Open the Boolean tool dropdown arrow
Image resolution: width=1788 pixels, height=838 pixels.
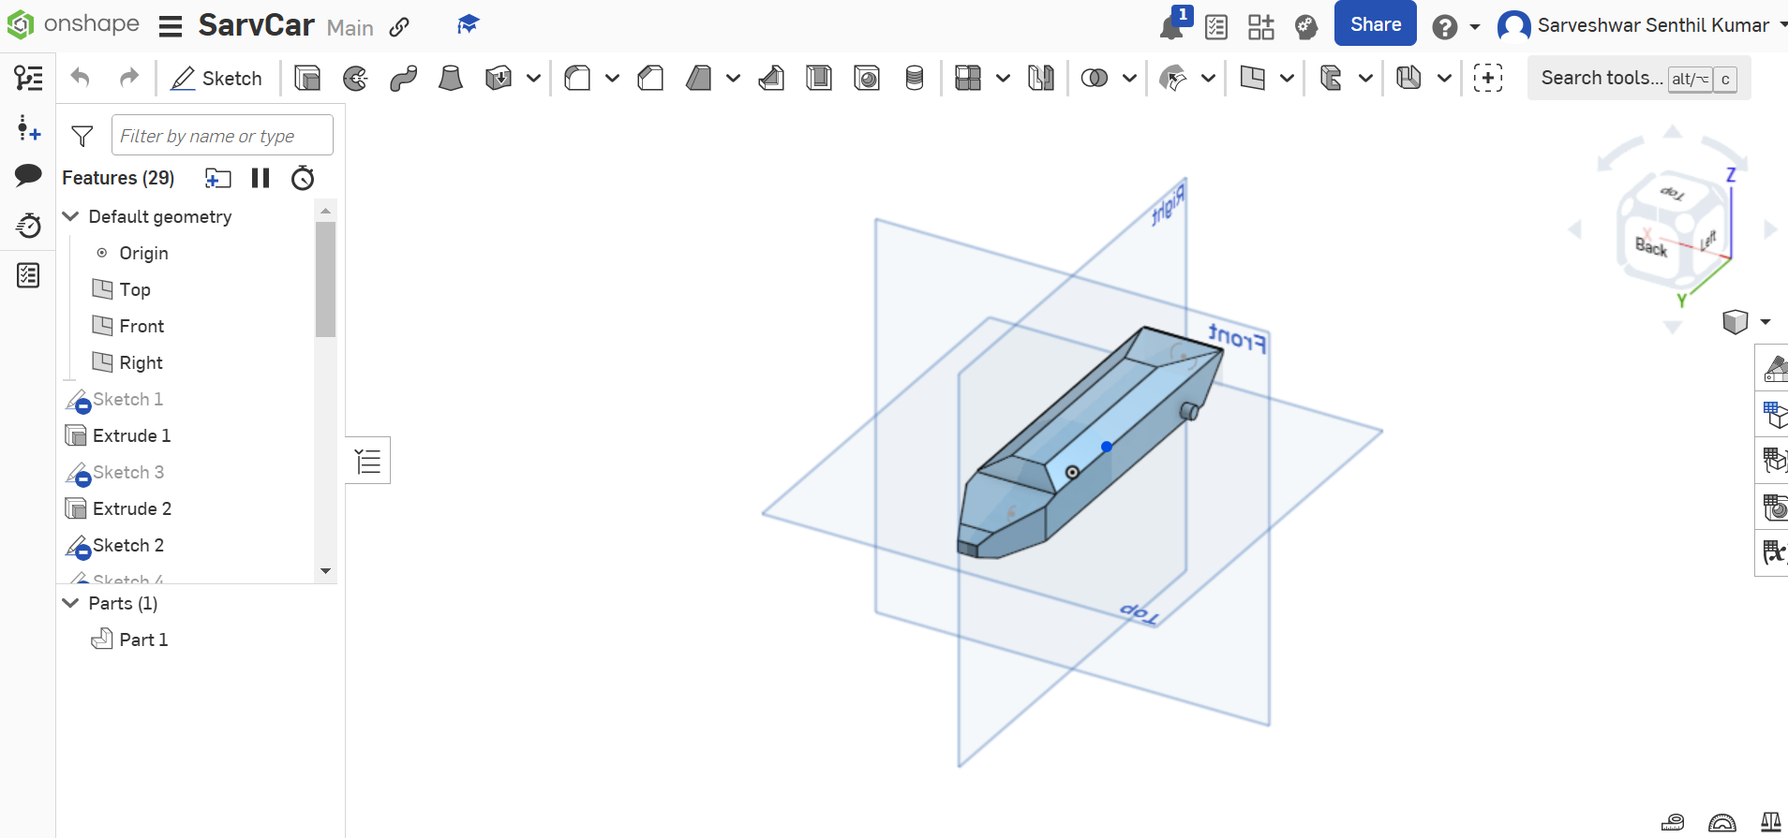(1129, 78)
